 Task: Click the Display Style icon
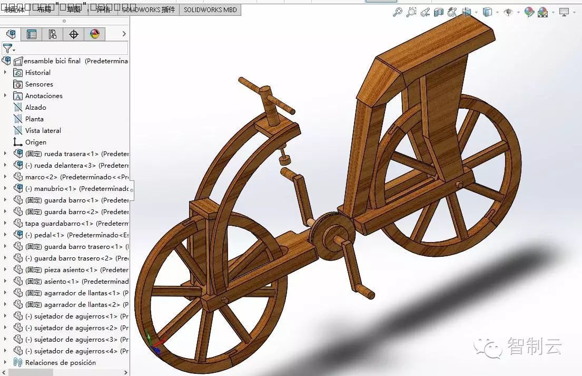coord(487,12)
